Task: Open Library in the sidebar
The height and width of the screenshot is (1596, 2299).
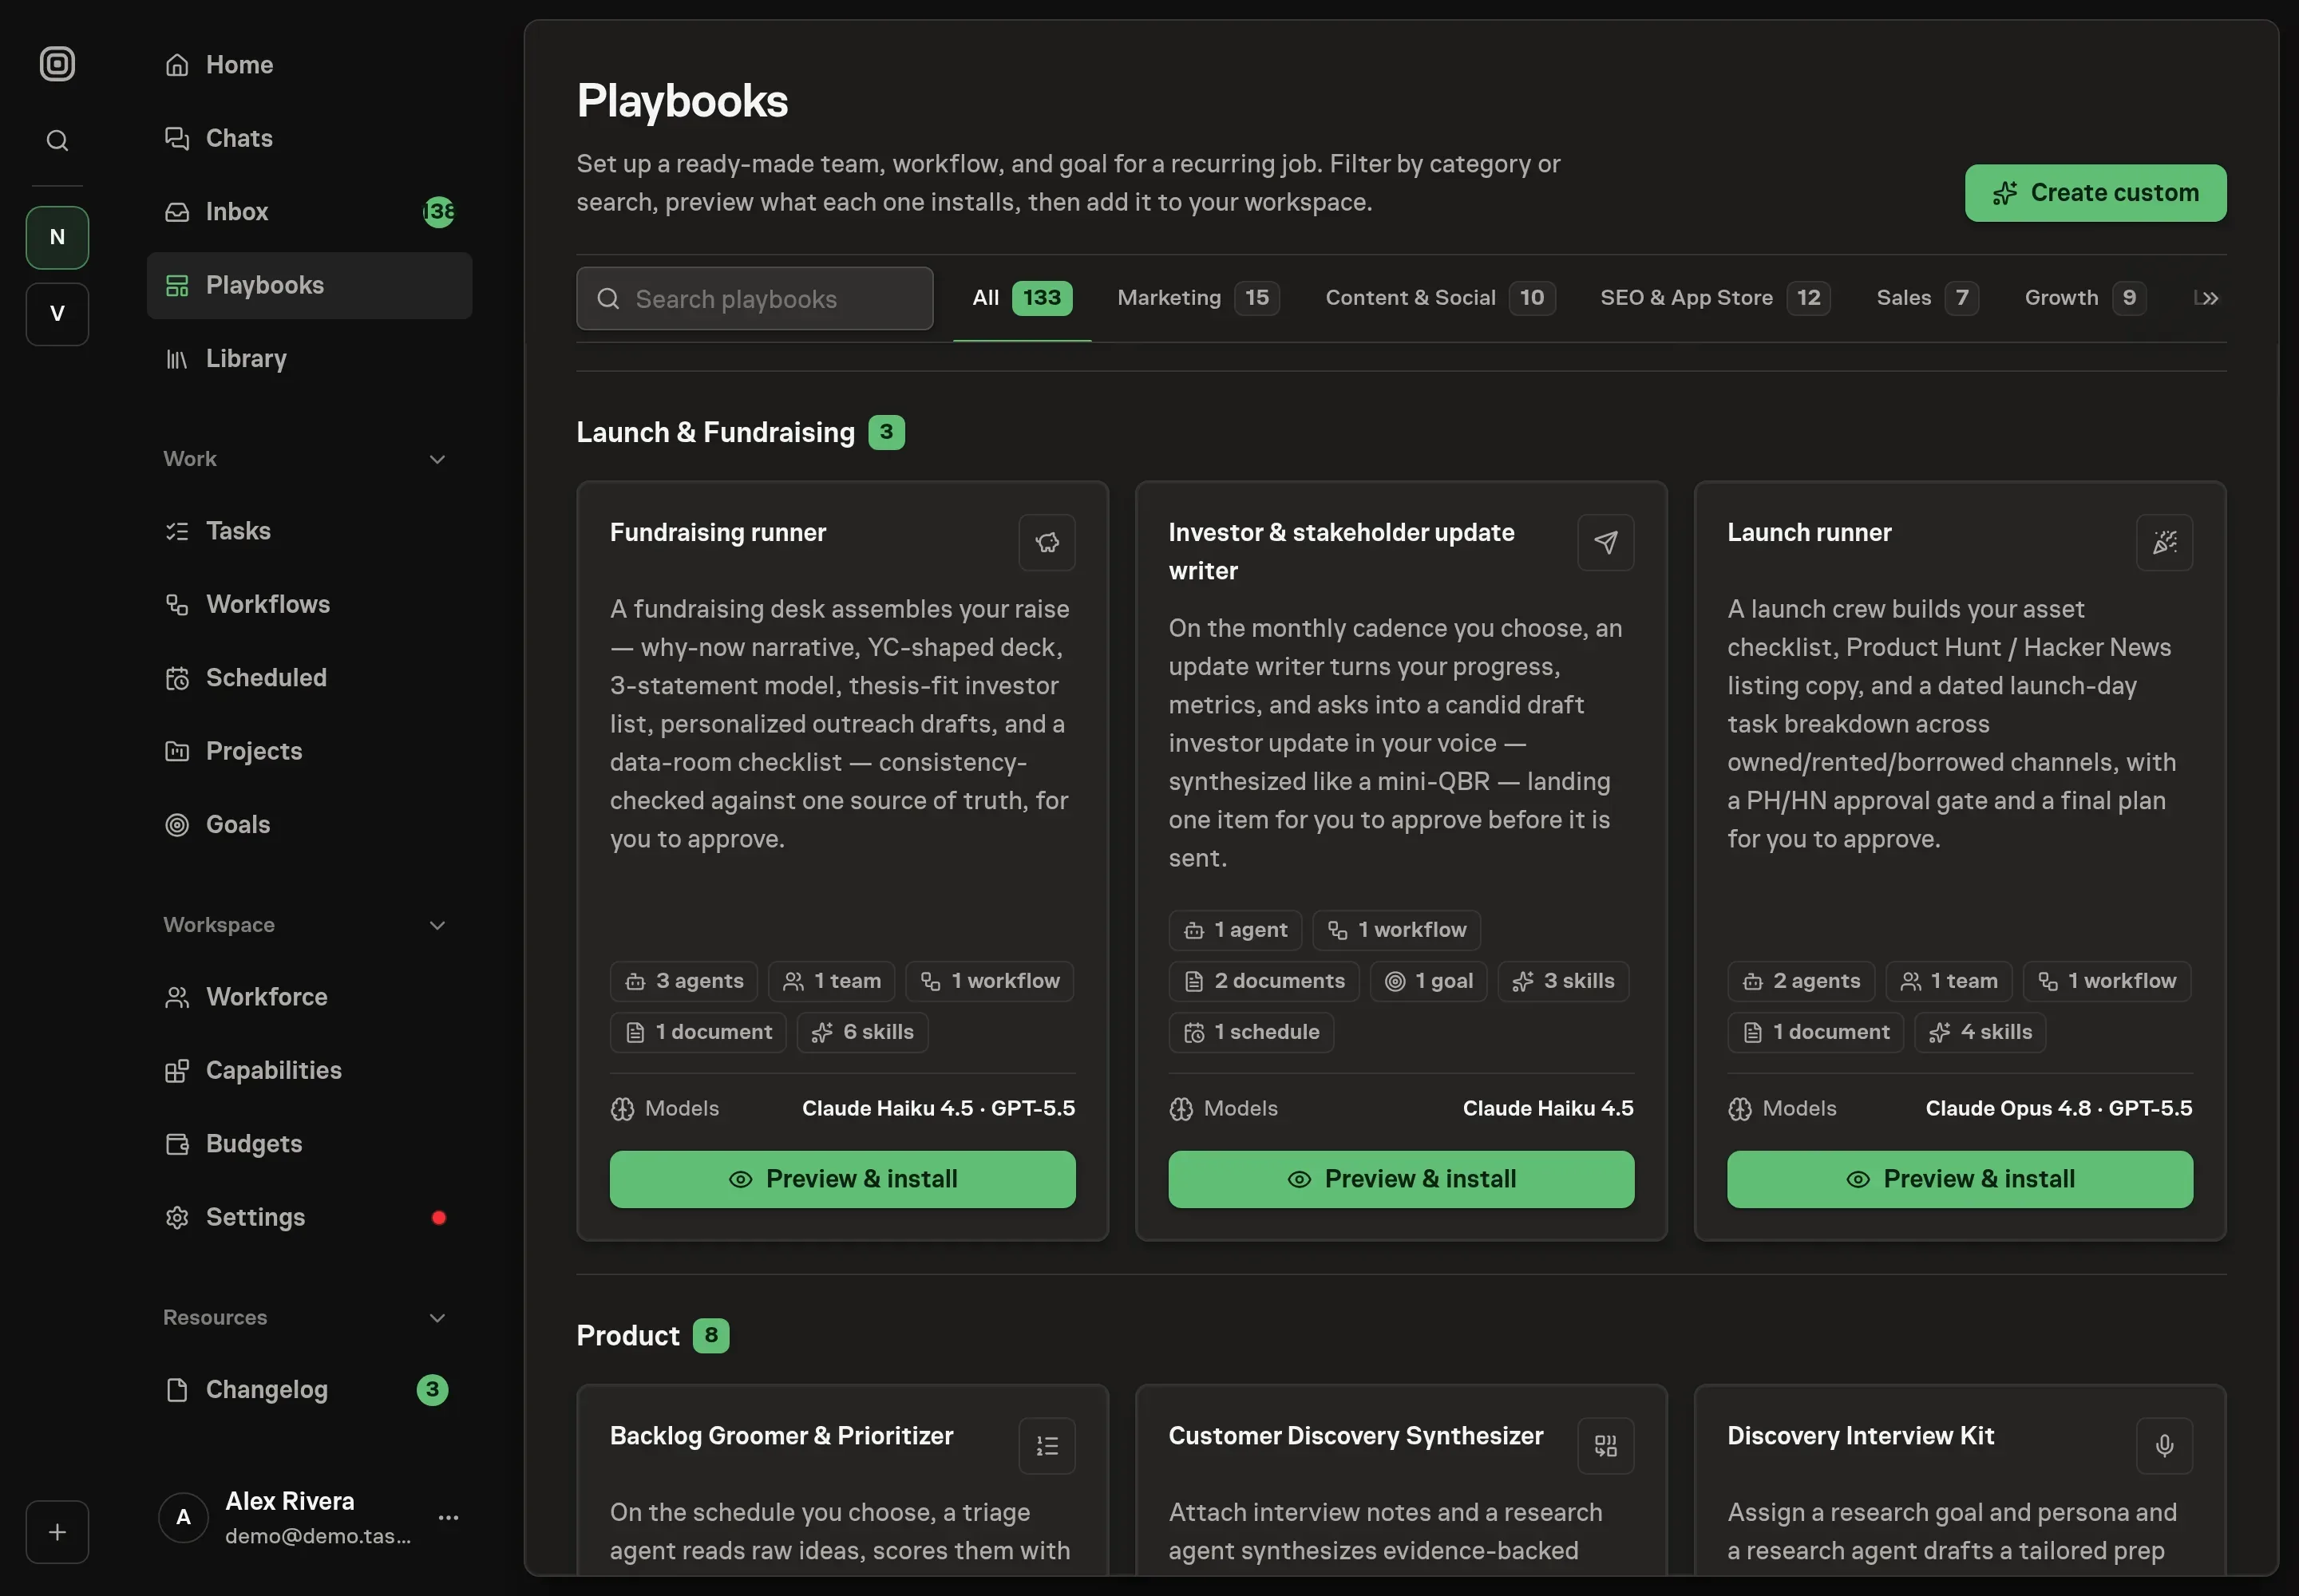Action: click(x=309, y=358)
